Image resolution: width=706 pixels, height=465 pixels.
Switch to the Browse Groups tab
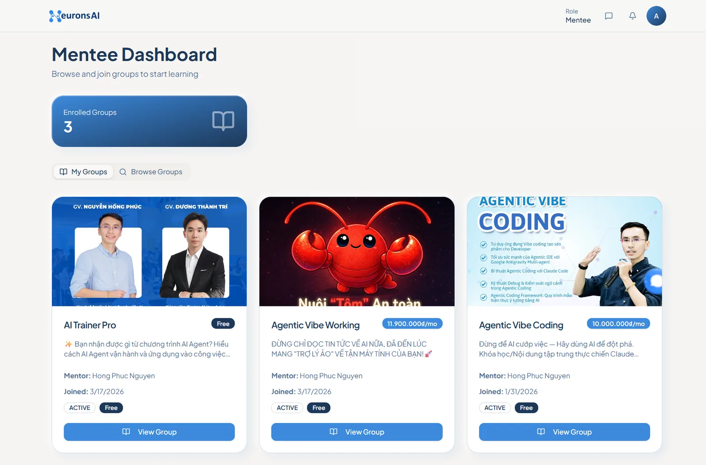(151, 172)
